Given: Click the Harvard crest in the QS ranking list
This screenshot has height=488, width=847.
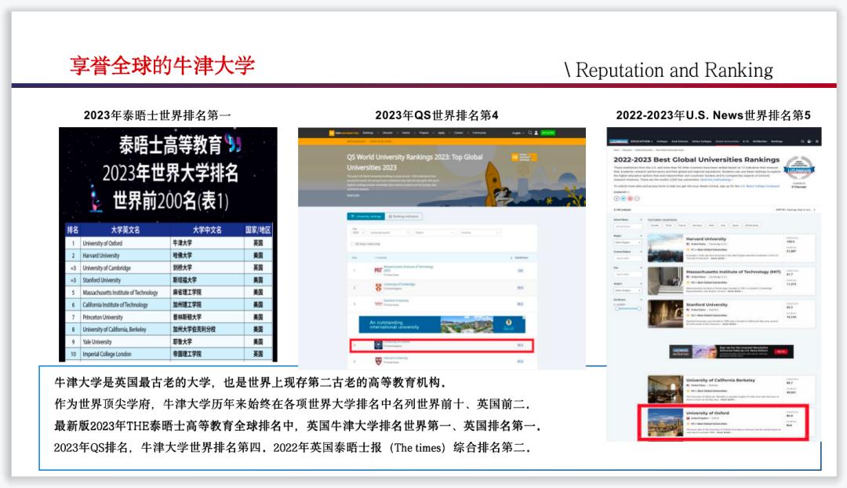Looking at the screenshot, I should point(379,361).
